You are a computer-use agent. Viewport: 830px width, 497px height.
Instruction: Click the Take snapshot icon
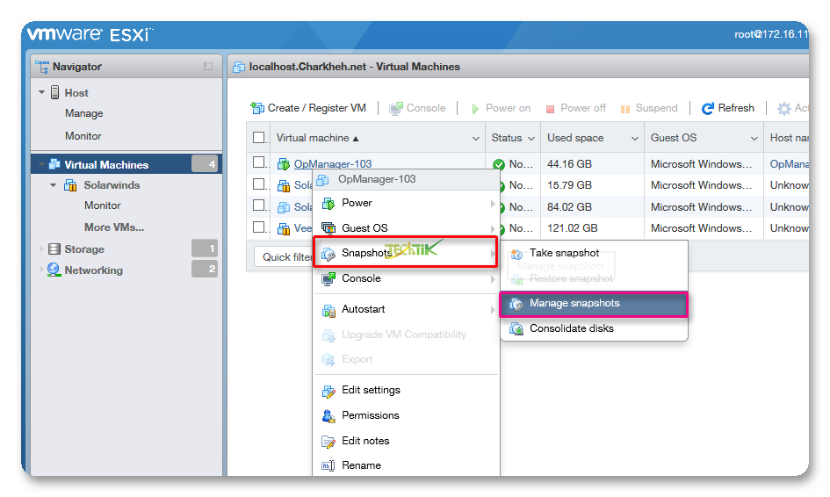pyautogui.click(x=516, y=254)
